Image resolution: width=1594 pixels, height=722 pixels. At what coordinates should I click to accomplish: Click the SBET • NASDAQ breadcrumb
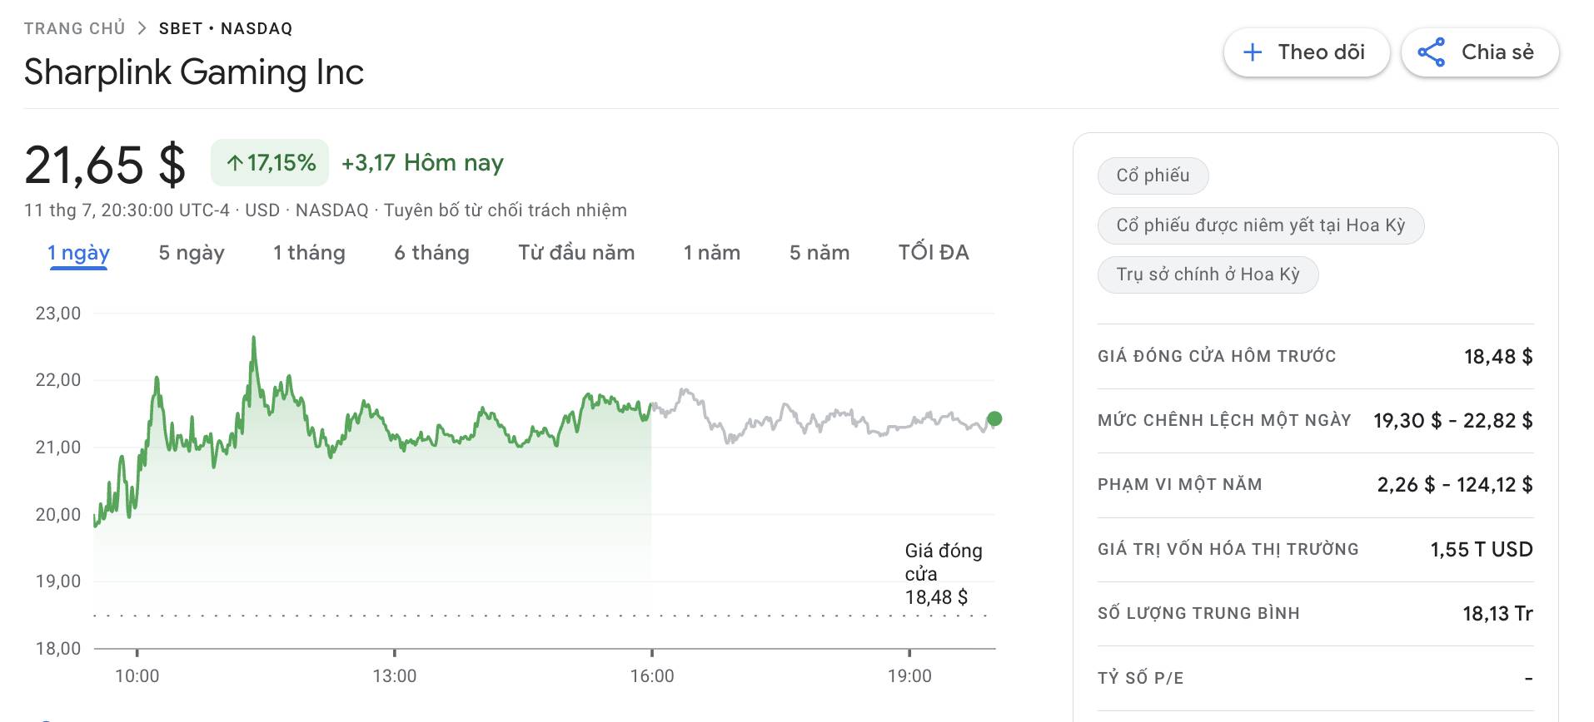(x=226, y=28)
